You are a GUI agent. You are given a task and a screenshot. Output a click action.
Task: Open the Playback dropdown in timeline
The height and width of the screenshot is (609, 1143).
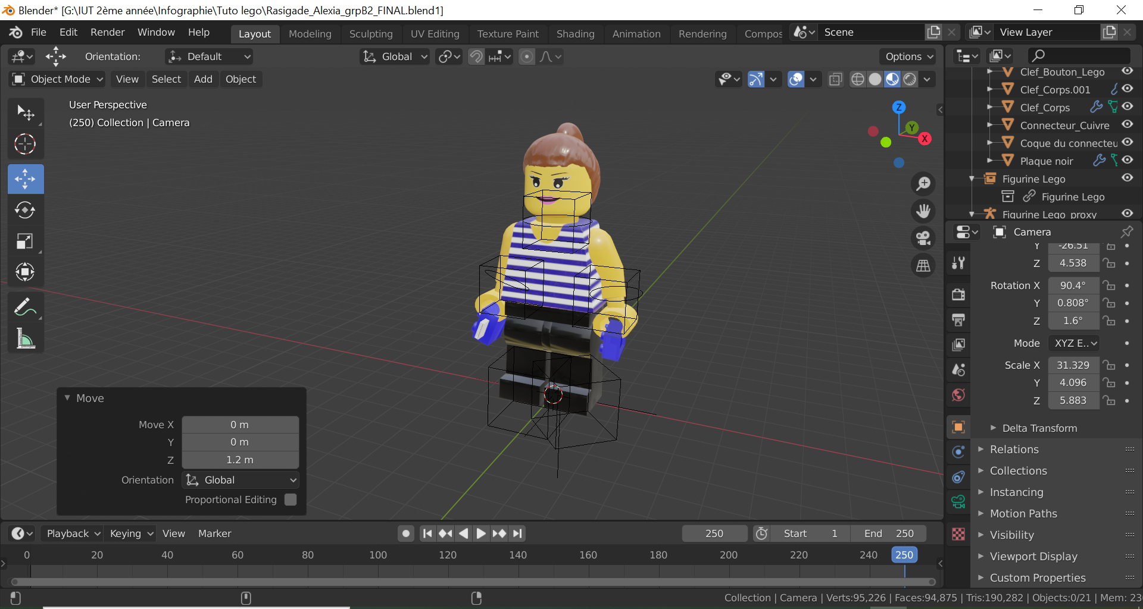coord(73,533)
